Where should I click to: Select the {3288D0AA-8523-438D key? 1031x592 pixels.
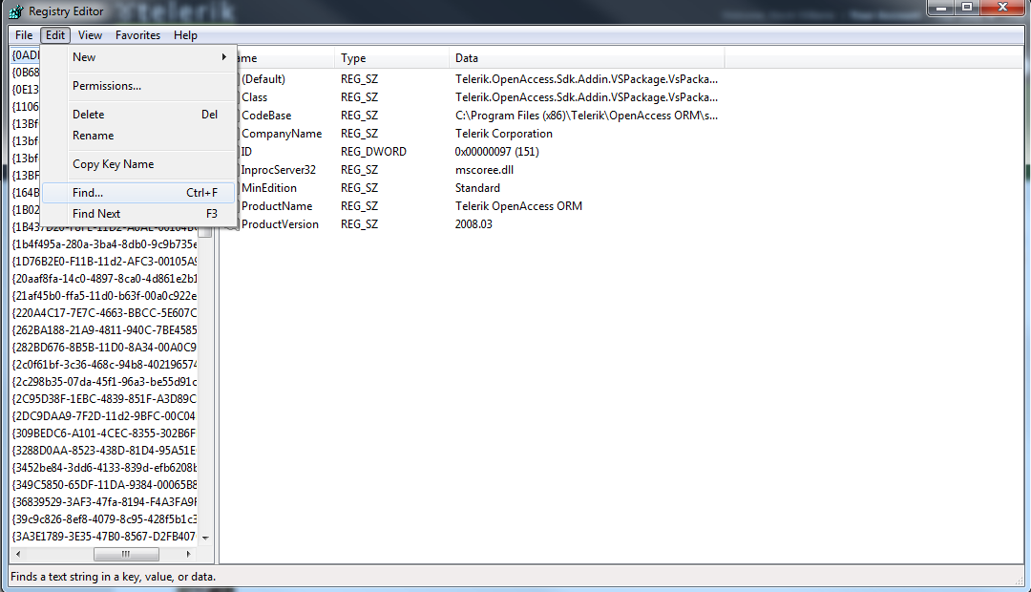click(x=105, y=451)
